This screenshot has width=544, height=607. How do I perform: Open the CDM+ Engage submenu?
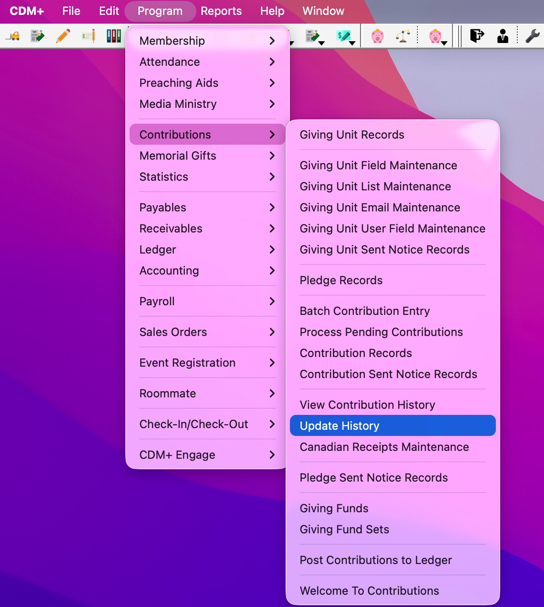tap(208, 455)
